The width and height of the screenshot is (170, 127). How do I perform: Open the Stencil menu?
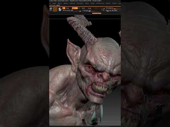pos(114,3)
